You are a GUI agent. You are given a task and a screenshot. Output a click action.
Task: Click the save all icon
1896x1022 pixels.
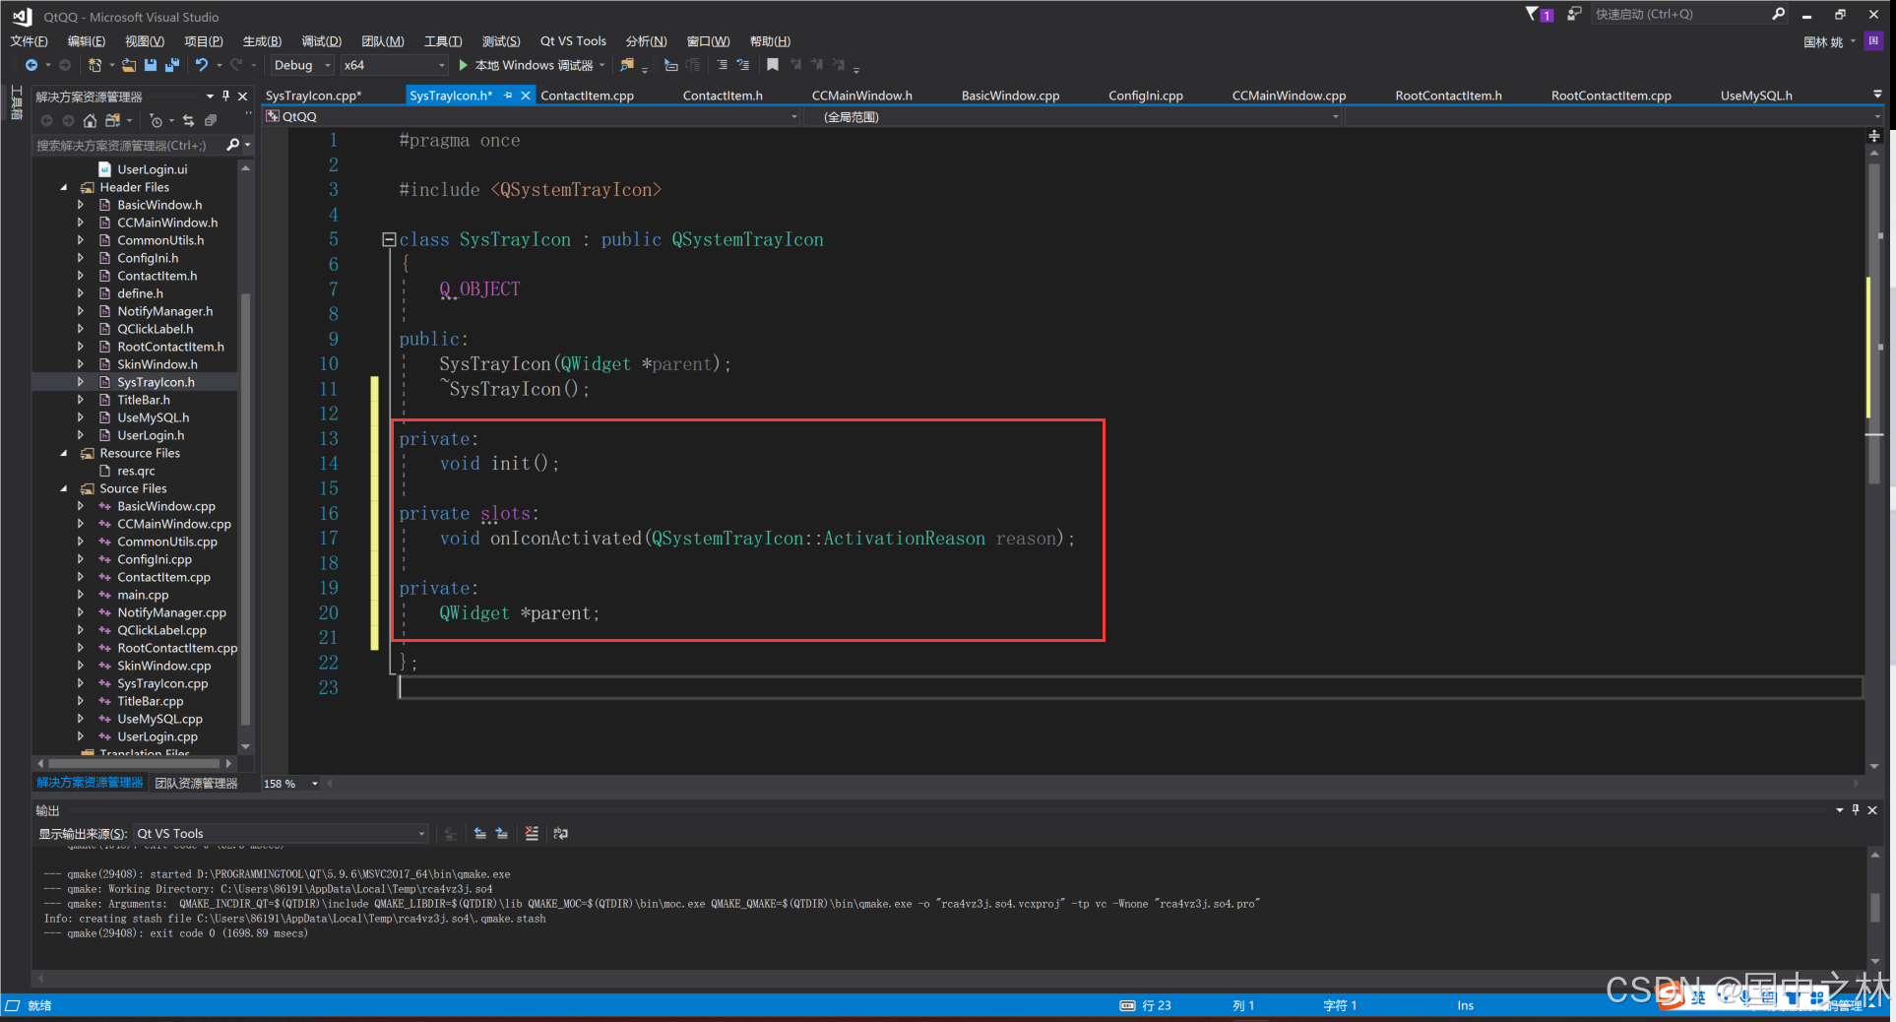pos(172,65)
